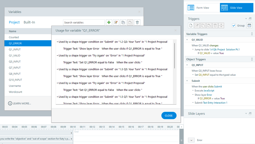Open the LEARN MORE link
Image resolution: width=255 pixels, height=144 pixels.
[x=22, y=103]
